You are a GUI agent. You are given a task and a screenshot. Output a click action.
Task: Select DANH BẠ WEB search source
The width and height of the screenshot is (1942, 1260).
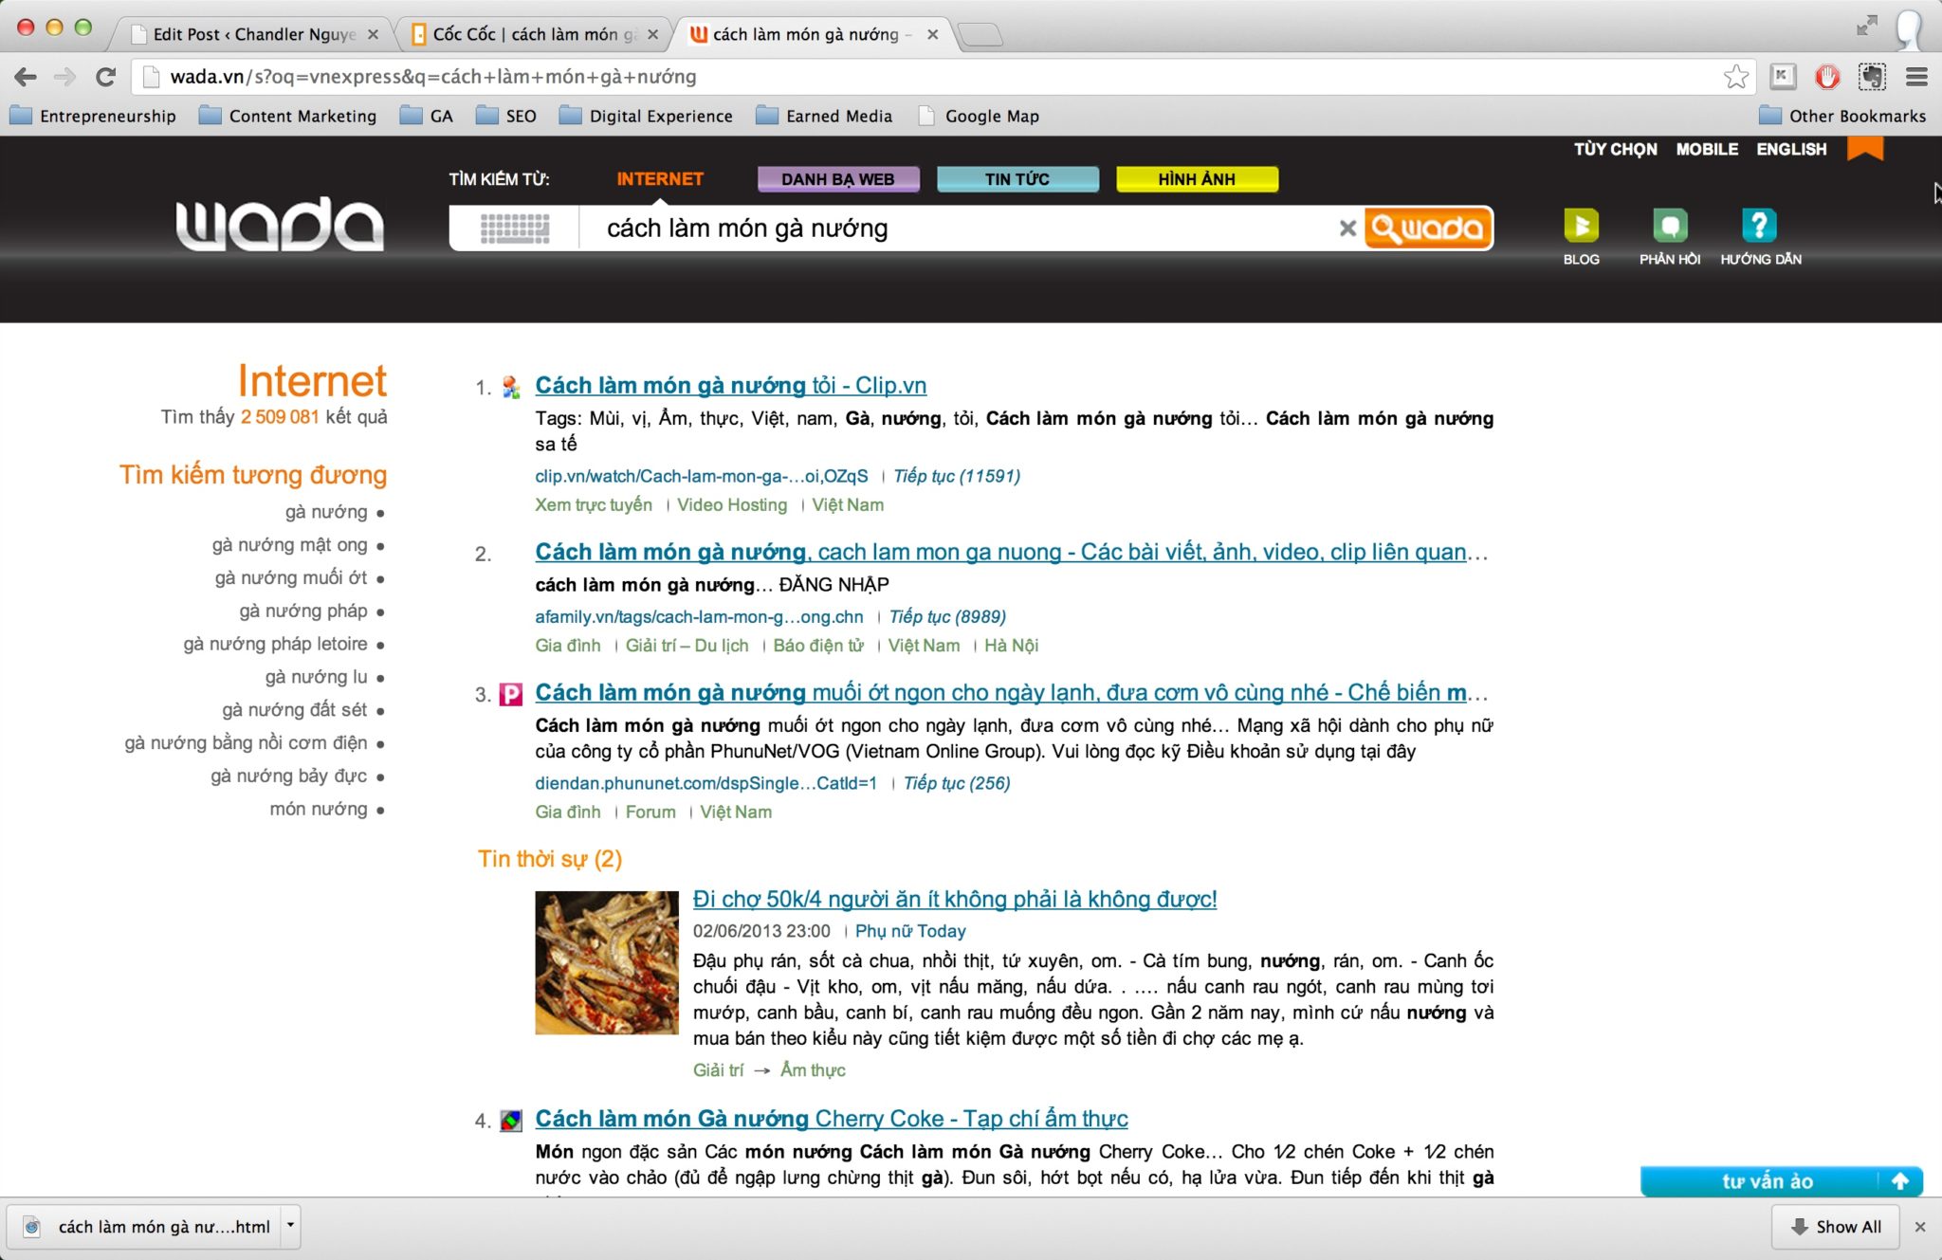point(838,179)
